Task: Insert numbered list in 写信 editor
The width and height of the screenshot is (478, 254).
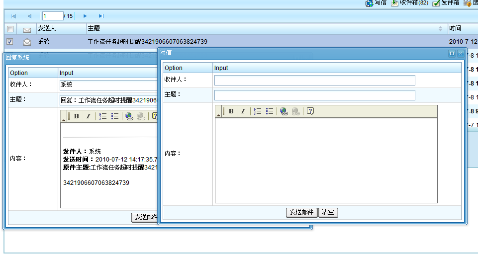Action: [x=258, y=111]
